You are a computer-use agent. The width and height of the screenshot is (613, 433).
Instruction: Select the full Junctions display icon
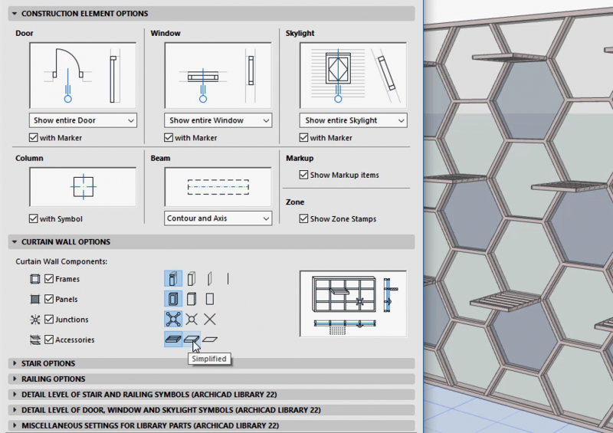tap(173, 319)
